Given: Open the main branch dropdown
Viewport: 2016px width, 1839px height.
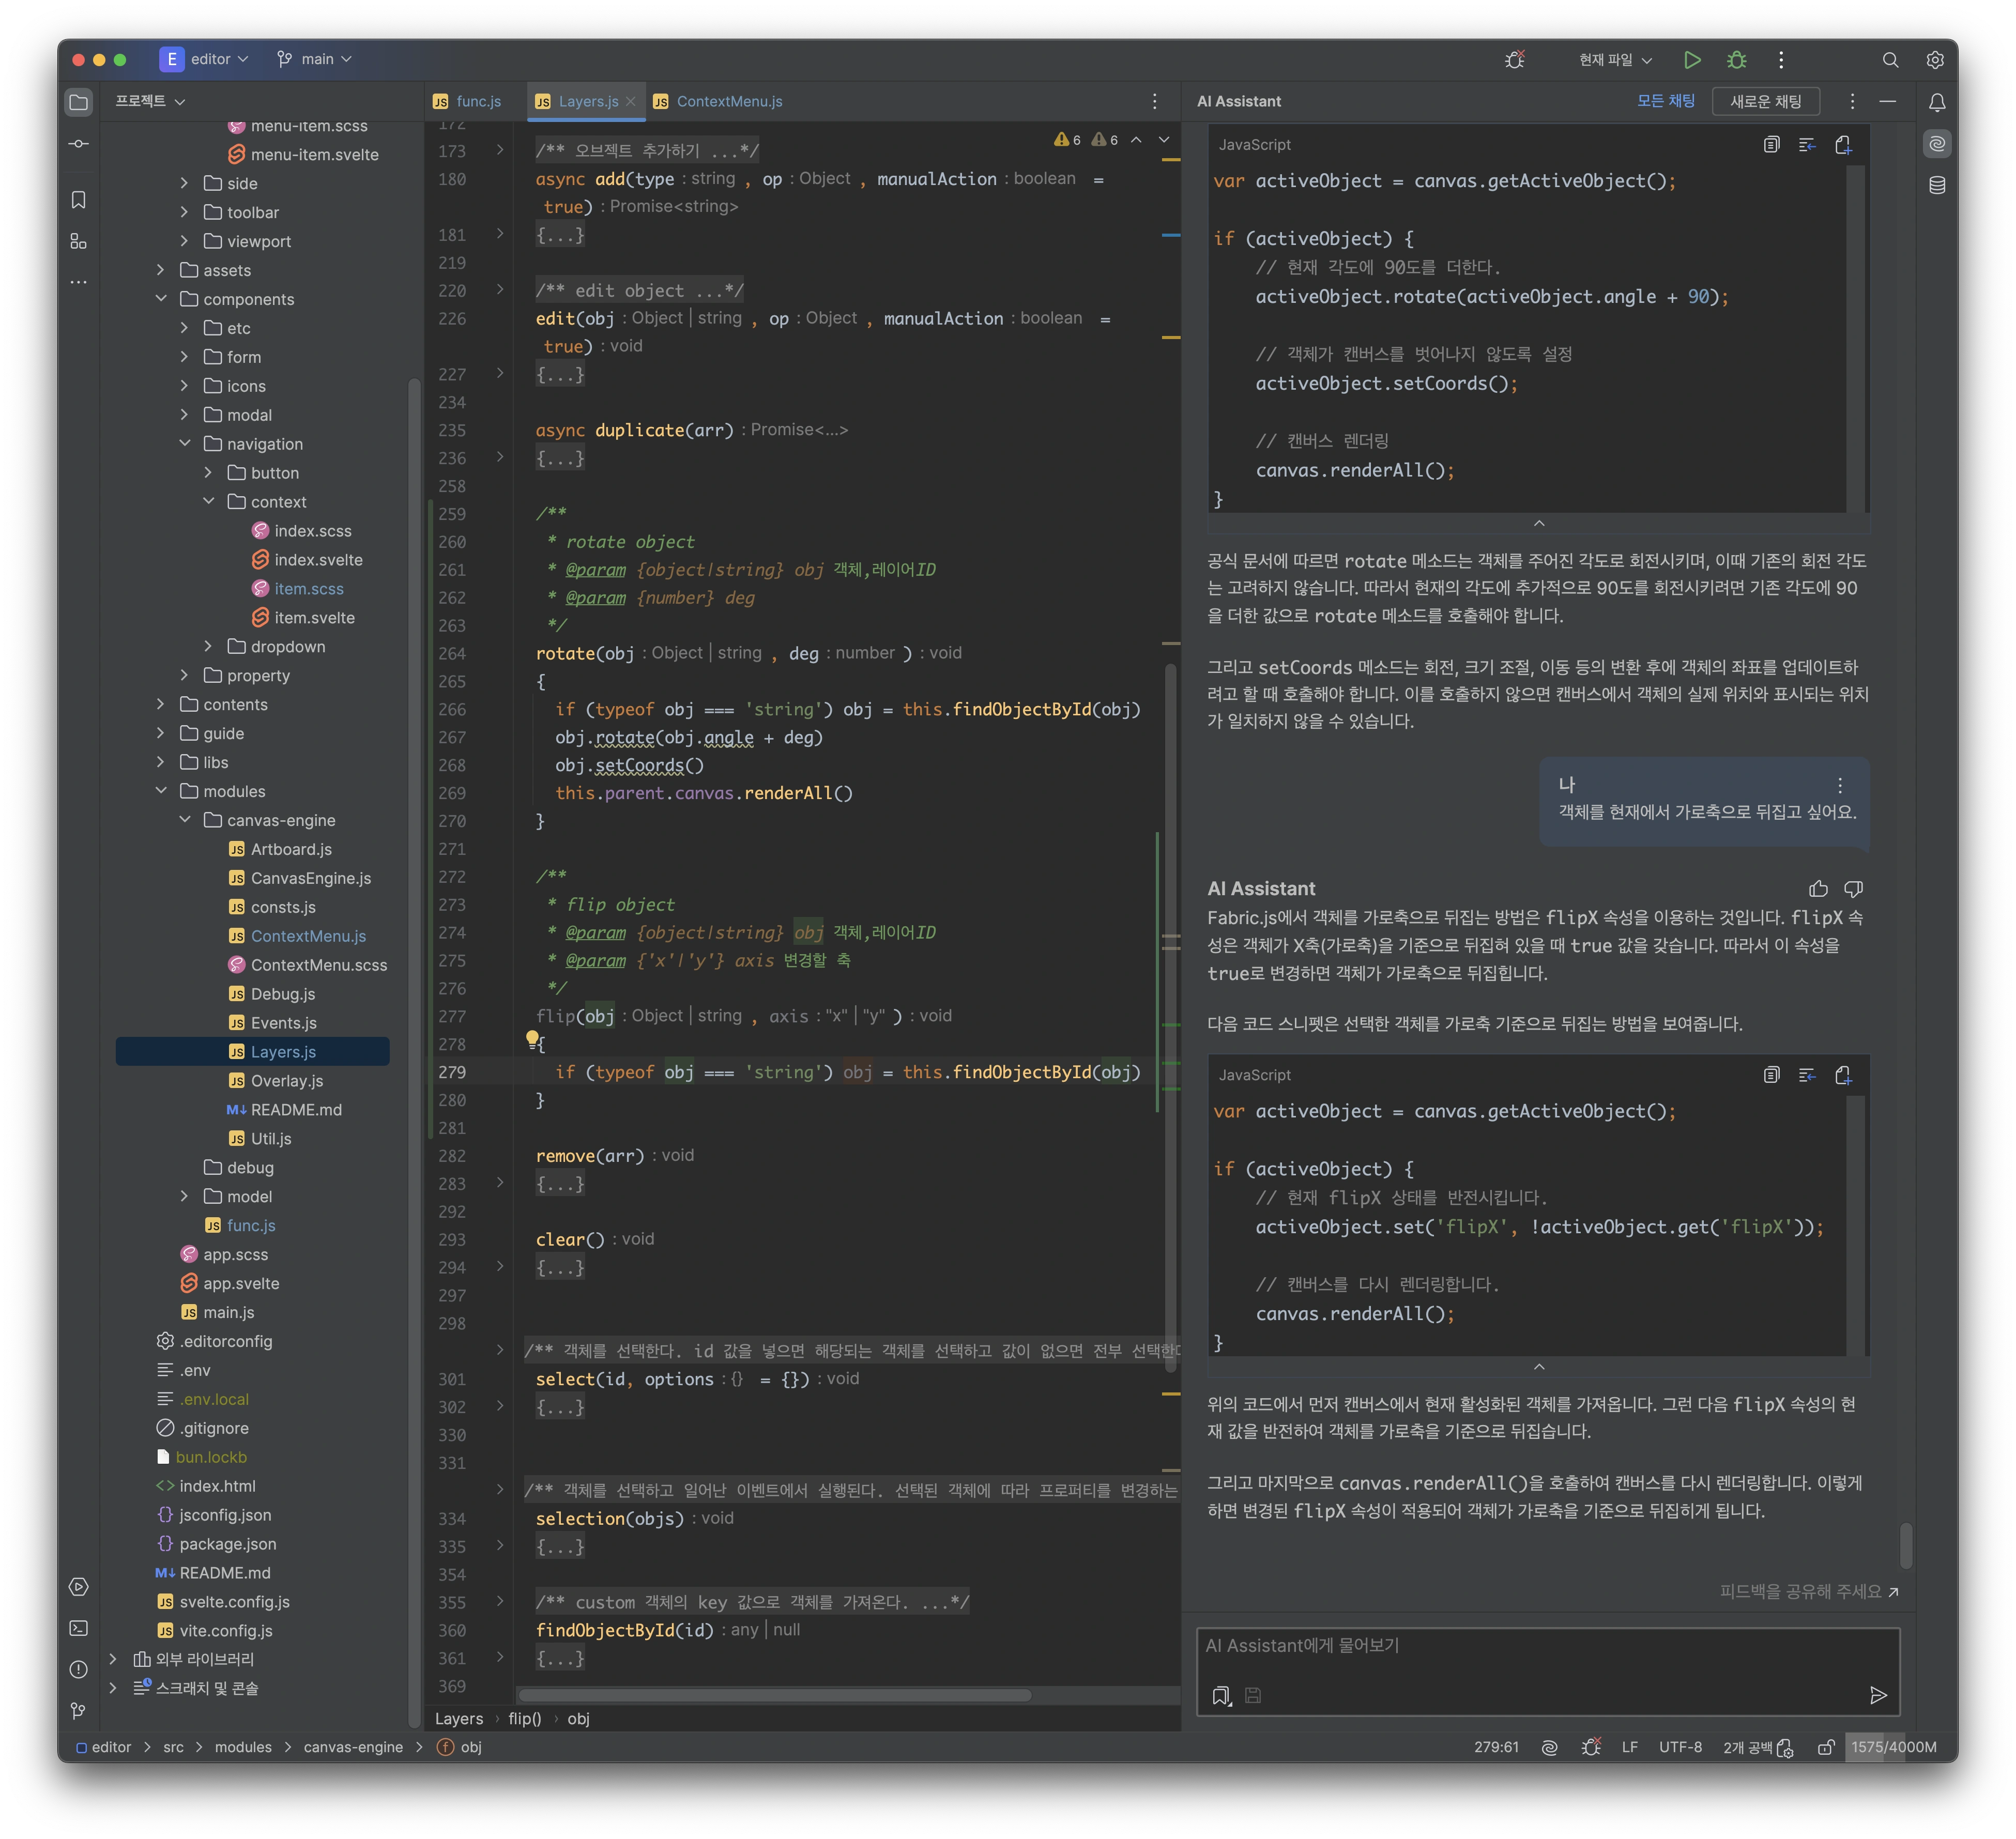Looking at the screenshot, I should [x=314, y=59].
